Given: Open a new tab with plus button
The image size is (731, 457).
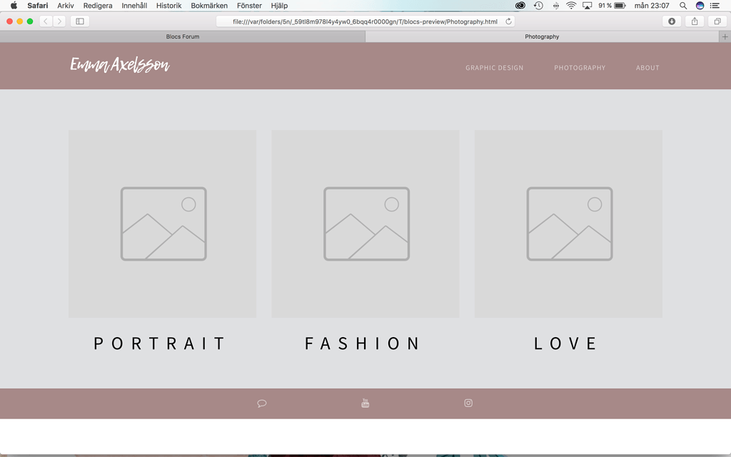Looking at the screenshot, I should [x=725, y=36].
